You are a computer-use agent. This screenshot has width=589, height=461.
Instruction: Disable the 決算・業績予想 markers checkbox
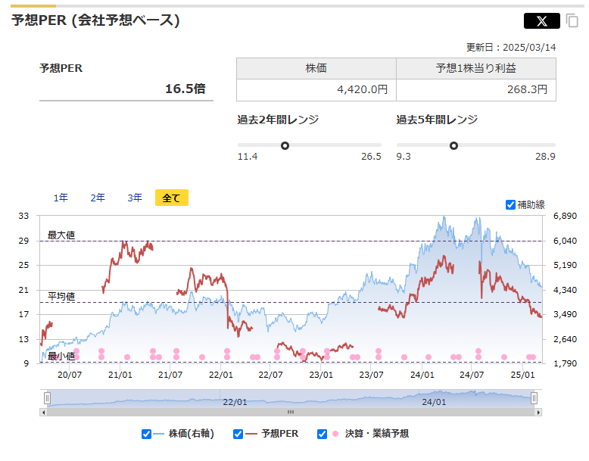coord(323,434)
